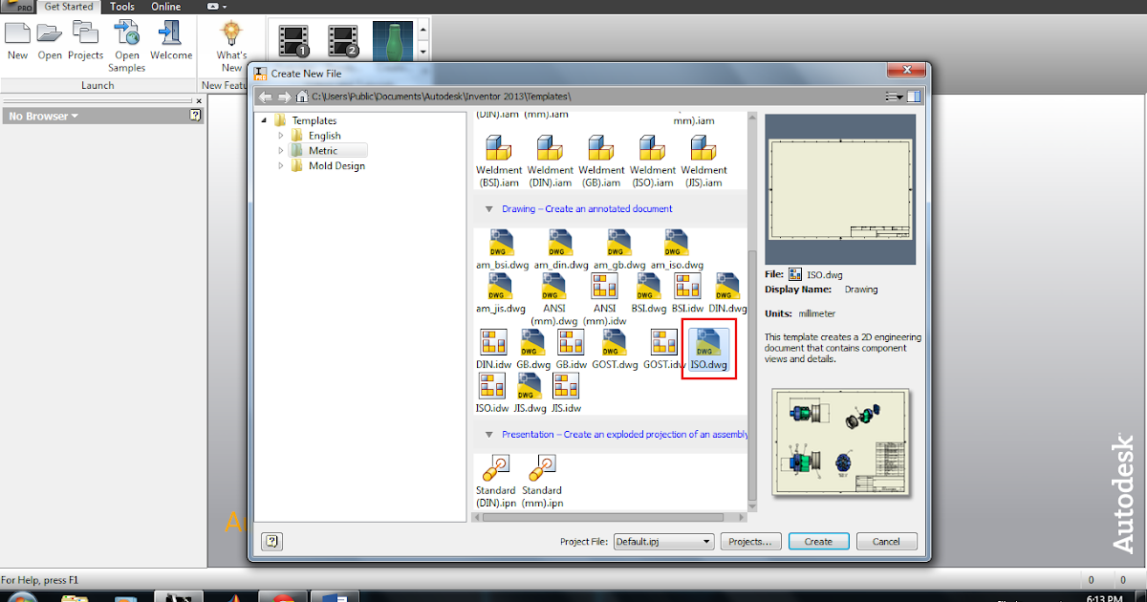Click the New file ribbon icon
Viewport: 1147px width, 602px height.
click(x=17, y=41)
